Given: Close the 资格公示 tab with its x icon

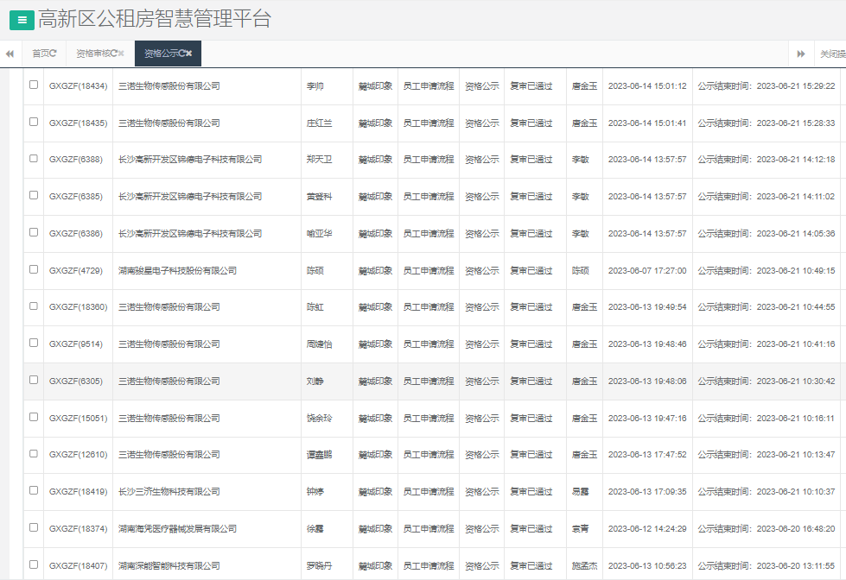Looking at the screenshot, I should [189, 54].
